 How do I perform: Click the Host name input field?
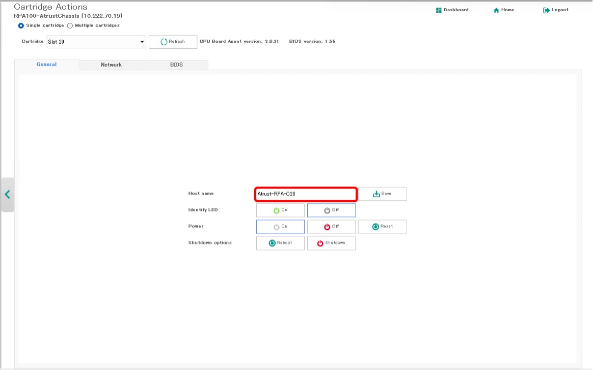tap(306, 194)
